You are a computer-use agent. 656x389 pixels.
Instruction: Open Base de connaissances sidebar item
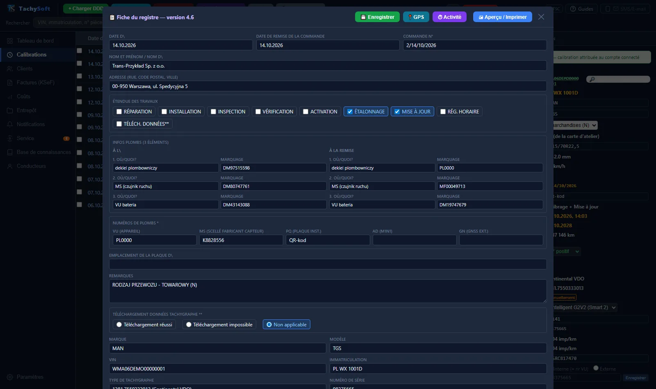tap(38, 152)
